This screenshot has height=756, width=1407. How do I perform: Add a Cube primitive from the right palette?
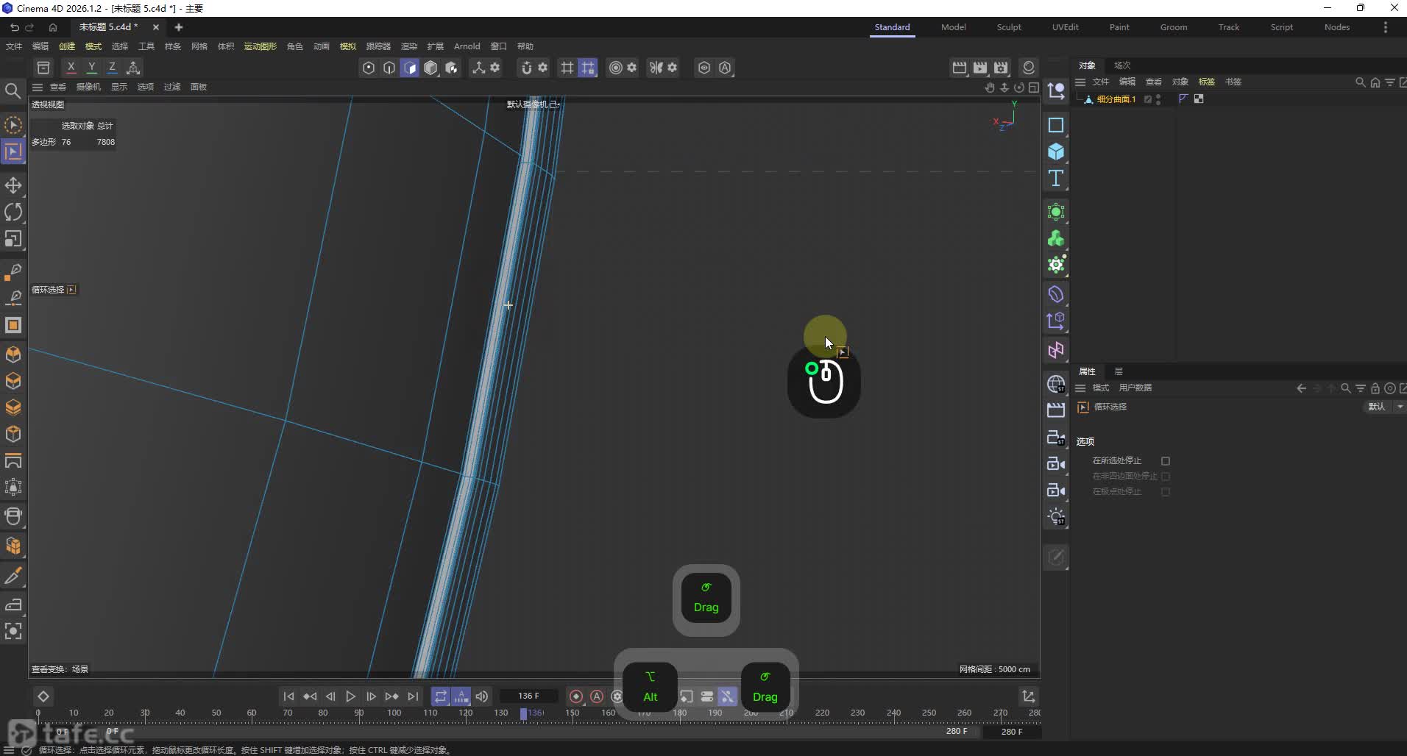[x=1056, y=151]
